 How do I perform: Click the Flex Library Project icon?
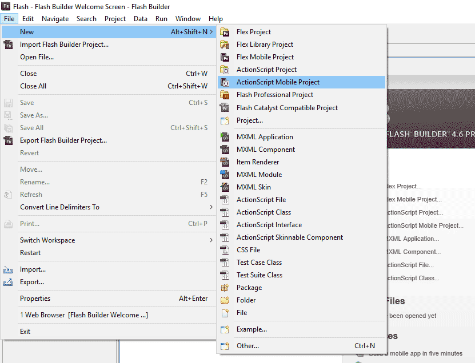click(225, 45)
